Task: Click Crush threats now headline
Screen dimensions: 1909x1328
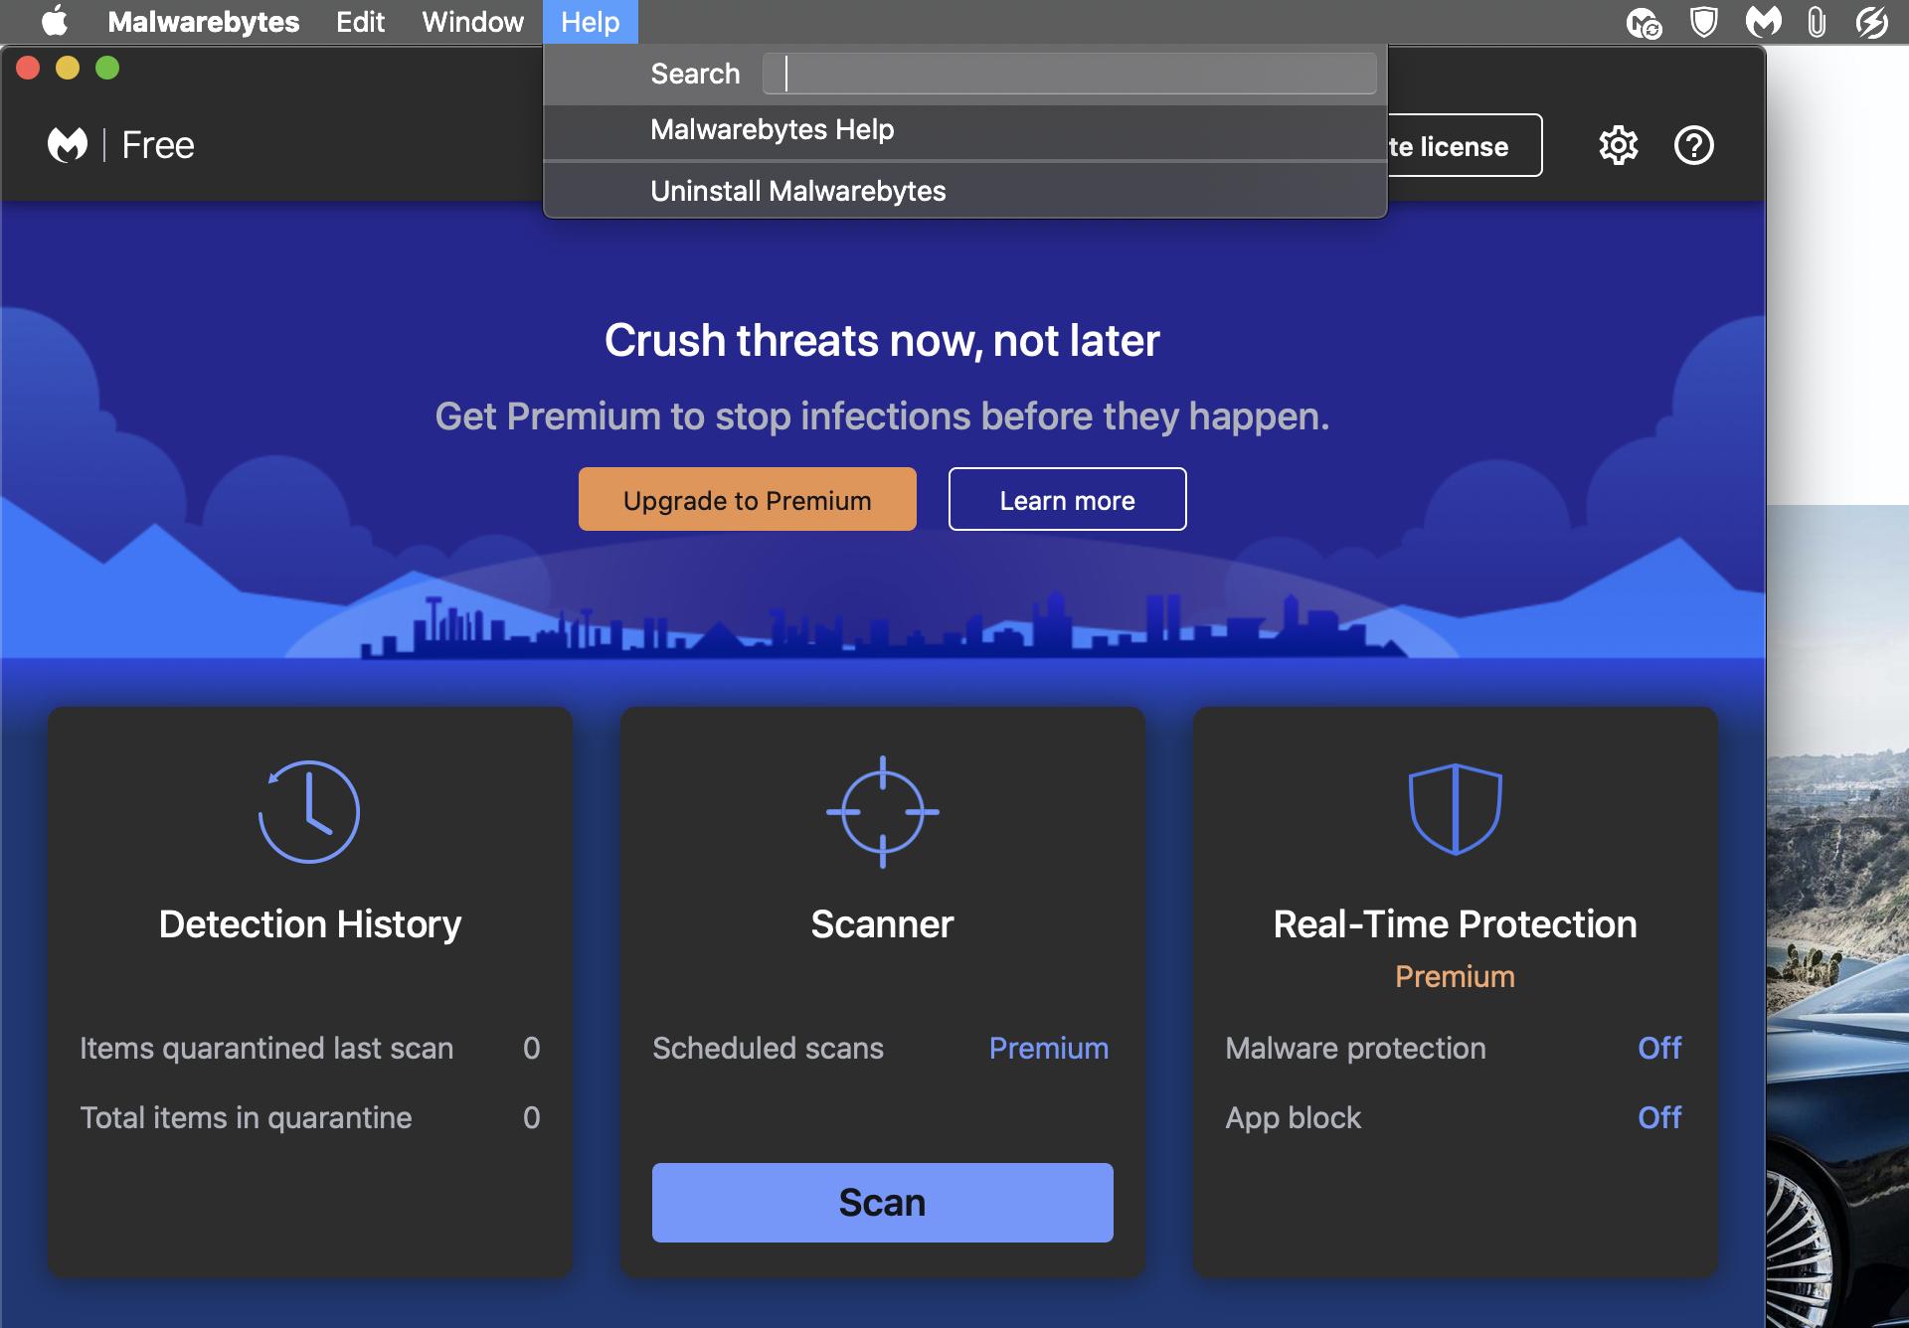Action: pos(882,340)
